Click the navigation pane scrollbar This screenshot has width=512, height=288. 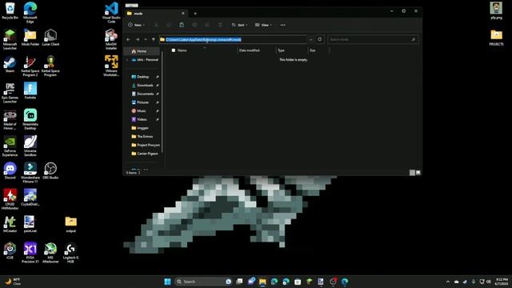click(x=162, y=102)
